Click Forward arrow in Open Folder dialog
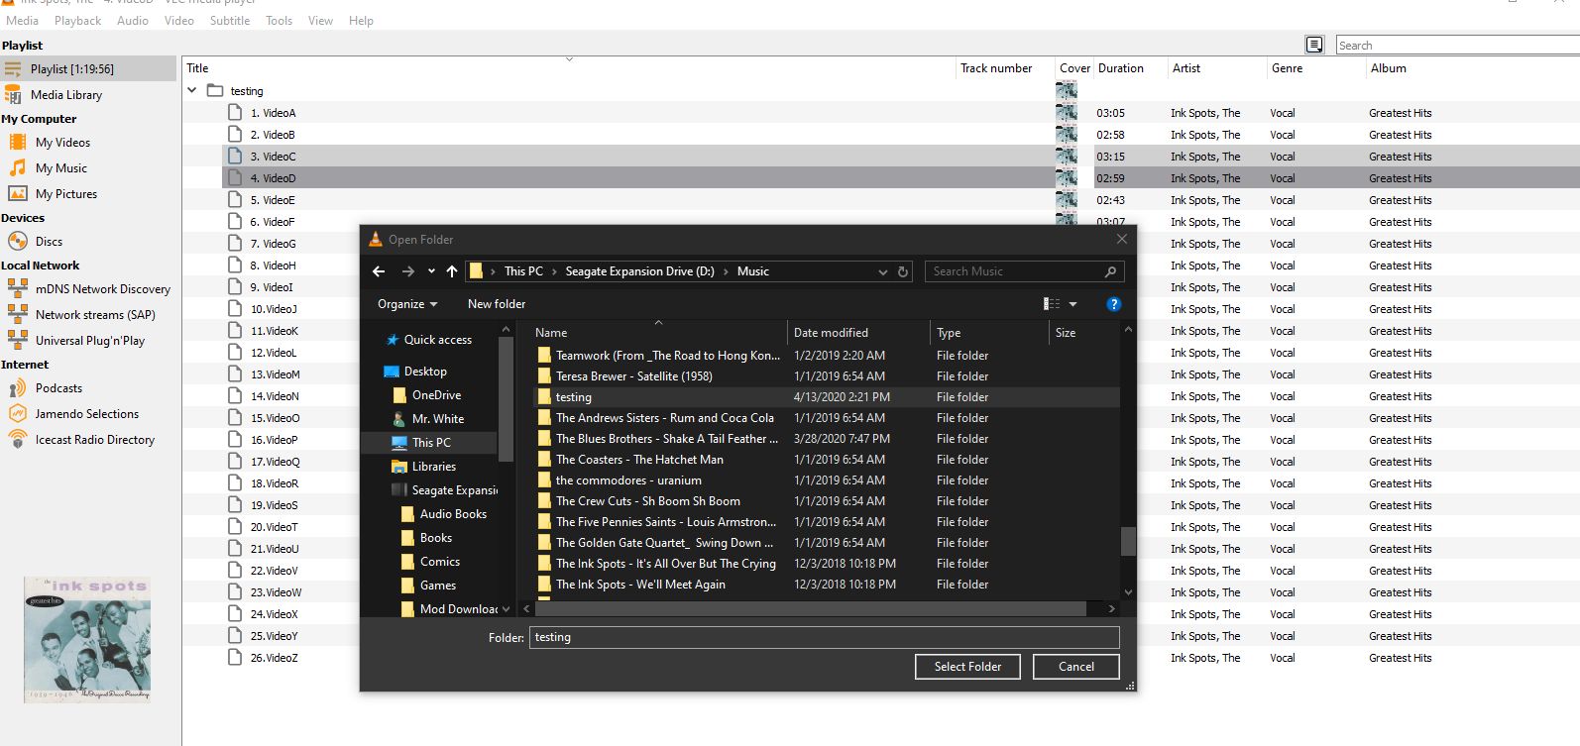Viewport: 1580px width, 746px height. 407,271
